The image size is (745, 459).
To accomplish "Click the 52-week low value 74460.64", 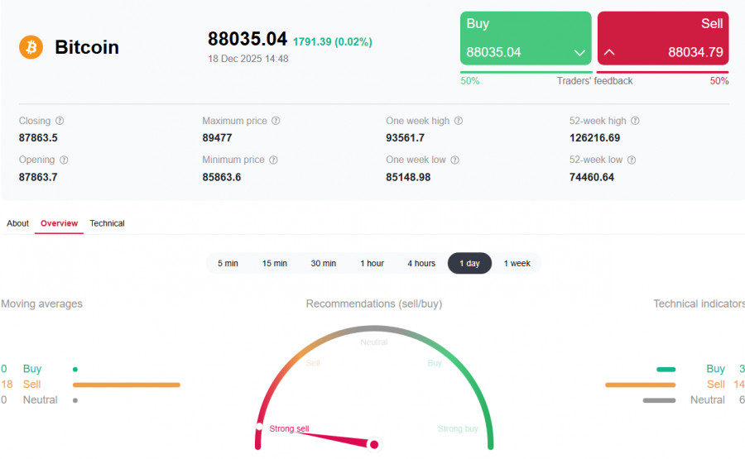I will [x=592, y=177].
